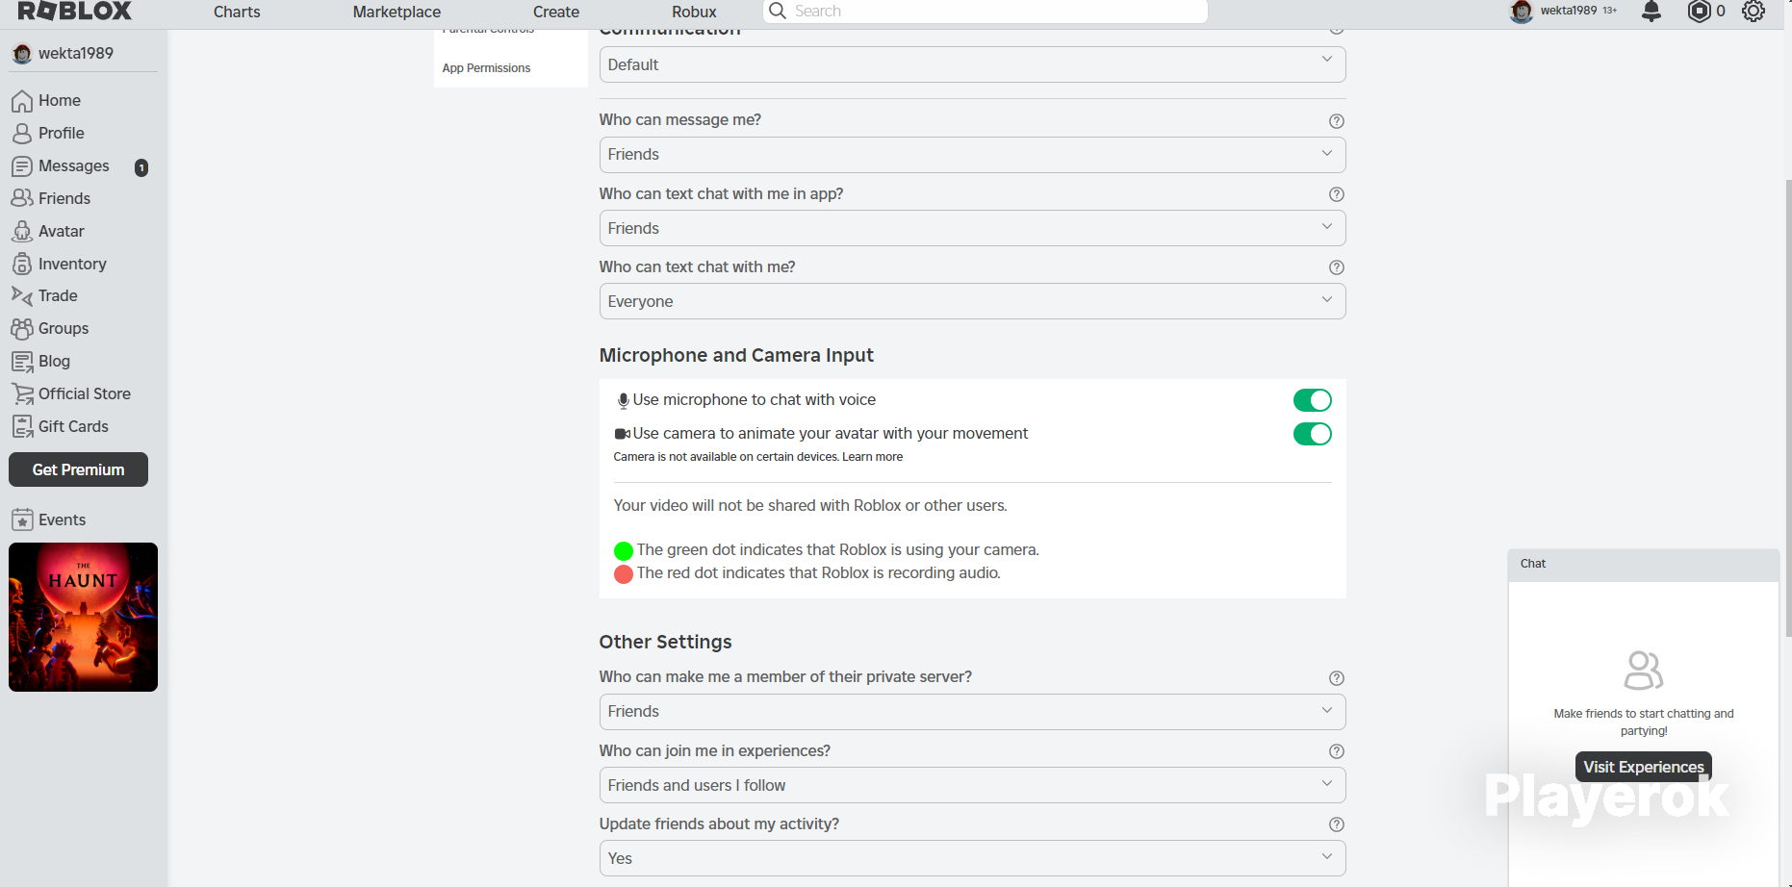Click the Gift Cards icon
The image size is (1792, 887).
[22, 427]
